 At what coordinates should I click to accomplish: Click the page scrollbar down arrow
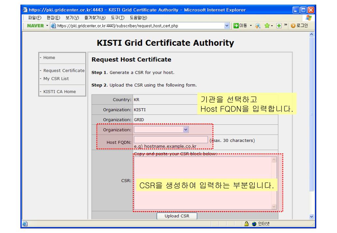pos(311,217)
